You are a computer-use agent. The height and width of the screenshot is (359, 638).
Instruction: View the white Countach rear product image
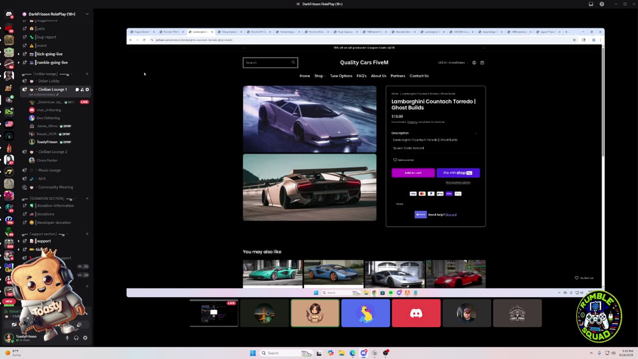[310, 187]
